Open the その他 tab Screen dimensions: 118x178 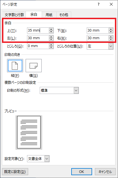coord(64,15)
